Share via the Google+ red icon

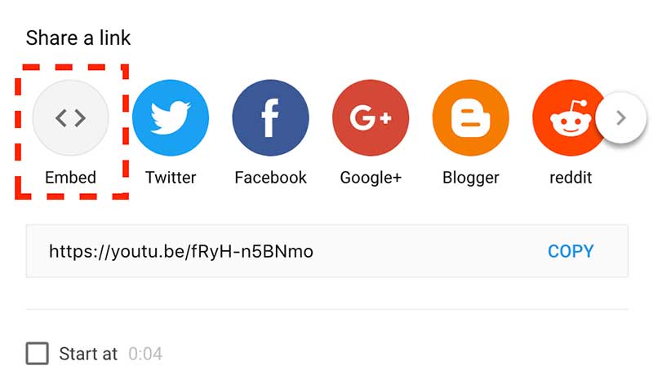(x=371, y=118)
